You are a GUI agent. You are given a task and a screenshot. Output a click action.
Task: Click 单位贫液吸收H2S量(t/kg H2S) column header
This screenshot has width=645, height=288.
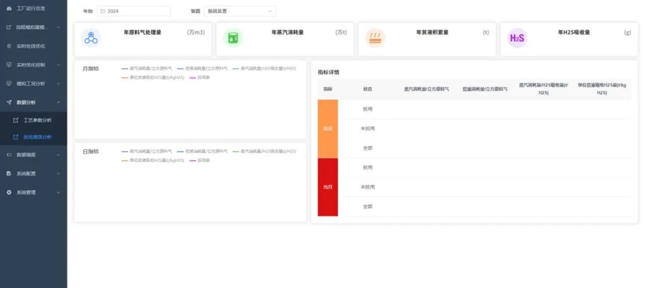602,89
